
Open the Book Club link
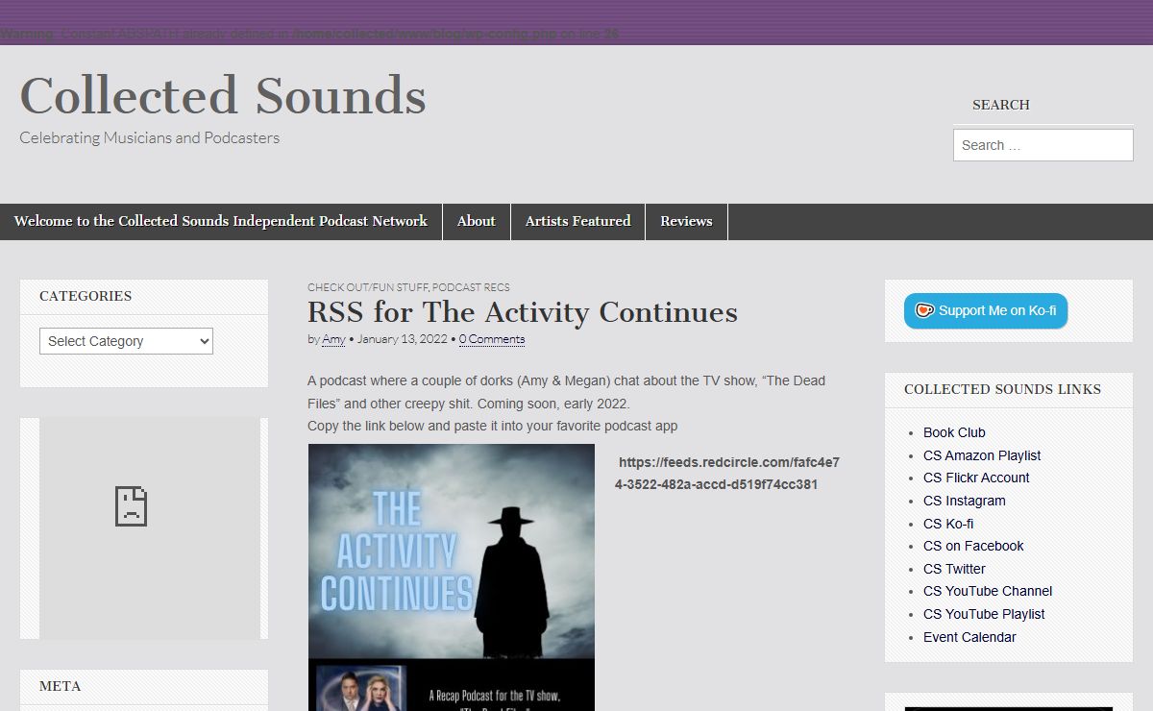pos(954,432)
